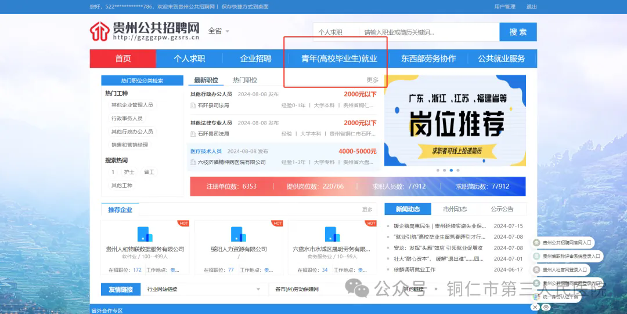Click the 贵州人社官网登录入口 floating icon

coord(536,269)
